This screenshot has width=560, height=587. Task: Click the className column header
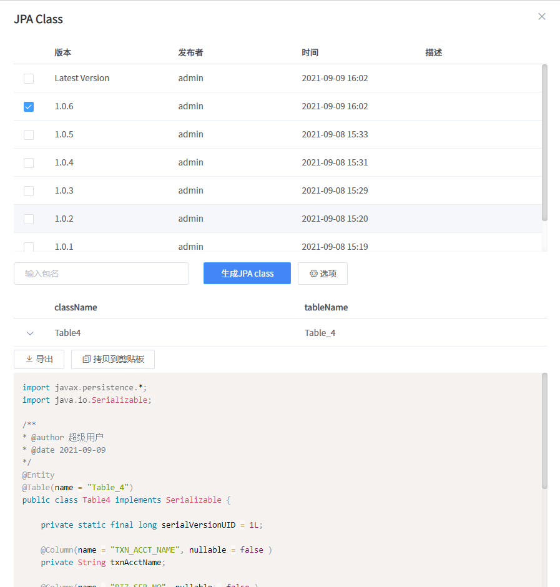click(76, 307)
